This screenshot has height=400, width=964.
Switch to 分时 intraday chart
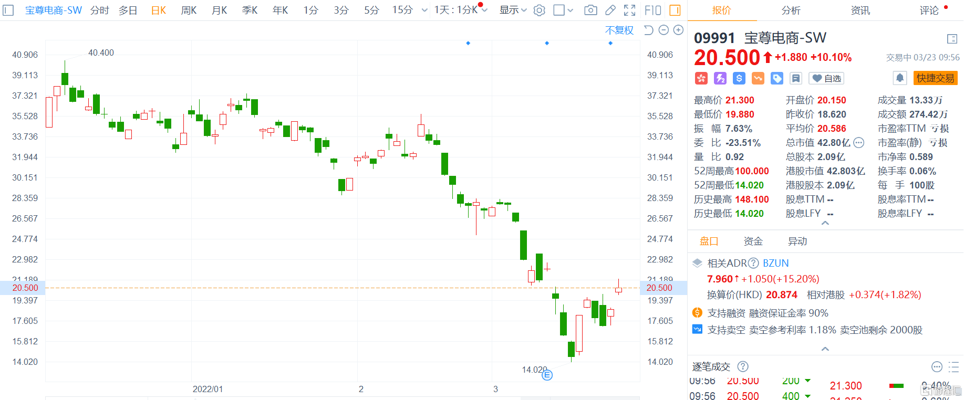tap(99, 10)
